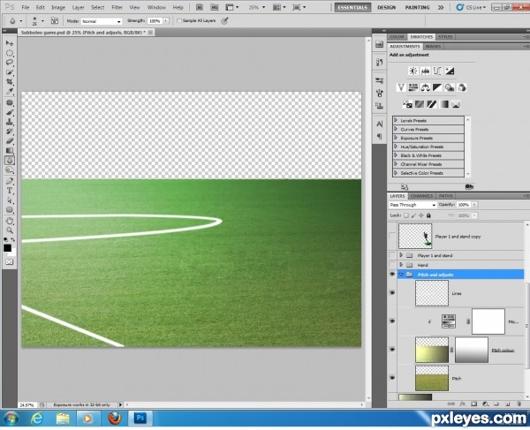
Task: Toggle Quick Mask mode
Action: (10, 262)
